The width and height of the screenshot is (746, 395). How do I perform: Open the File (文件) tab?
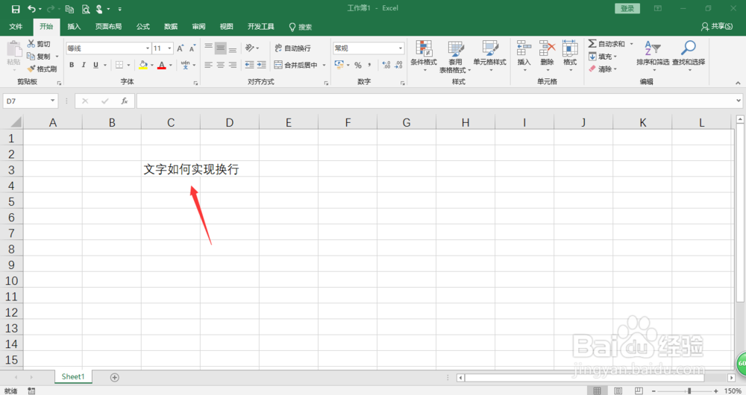pyautogui.click(x=16, y=27)
